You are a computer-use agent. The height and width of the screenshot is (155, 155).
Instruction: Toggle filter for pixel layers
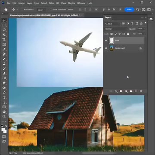124,24
